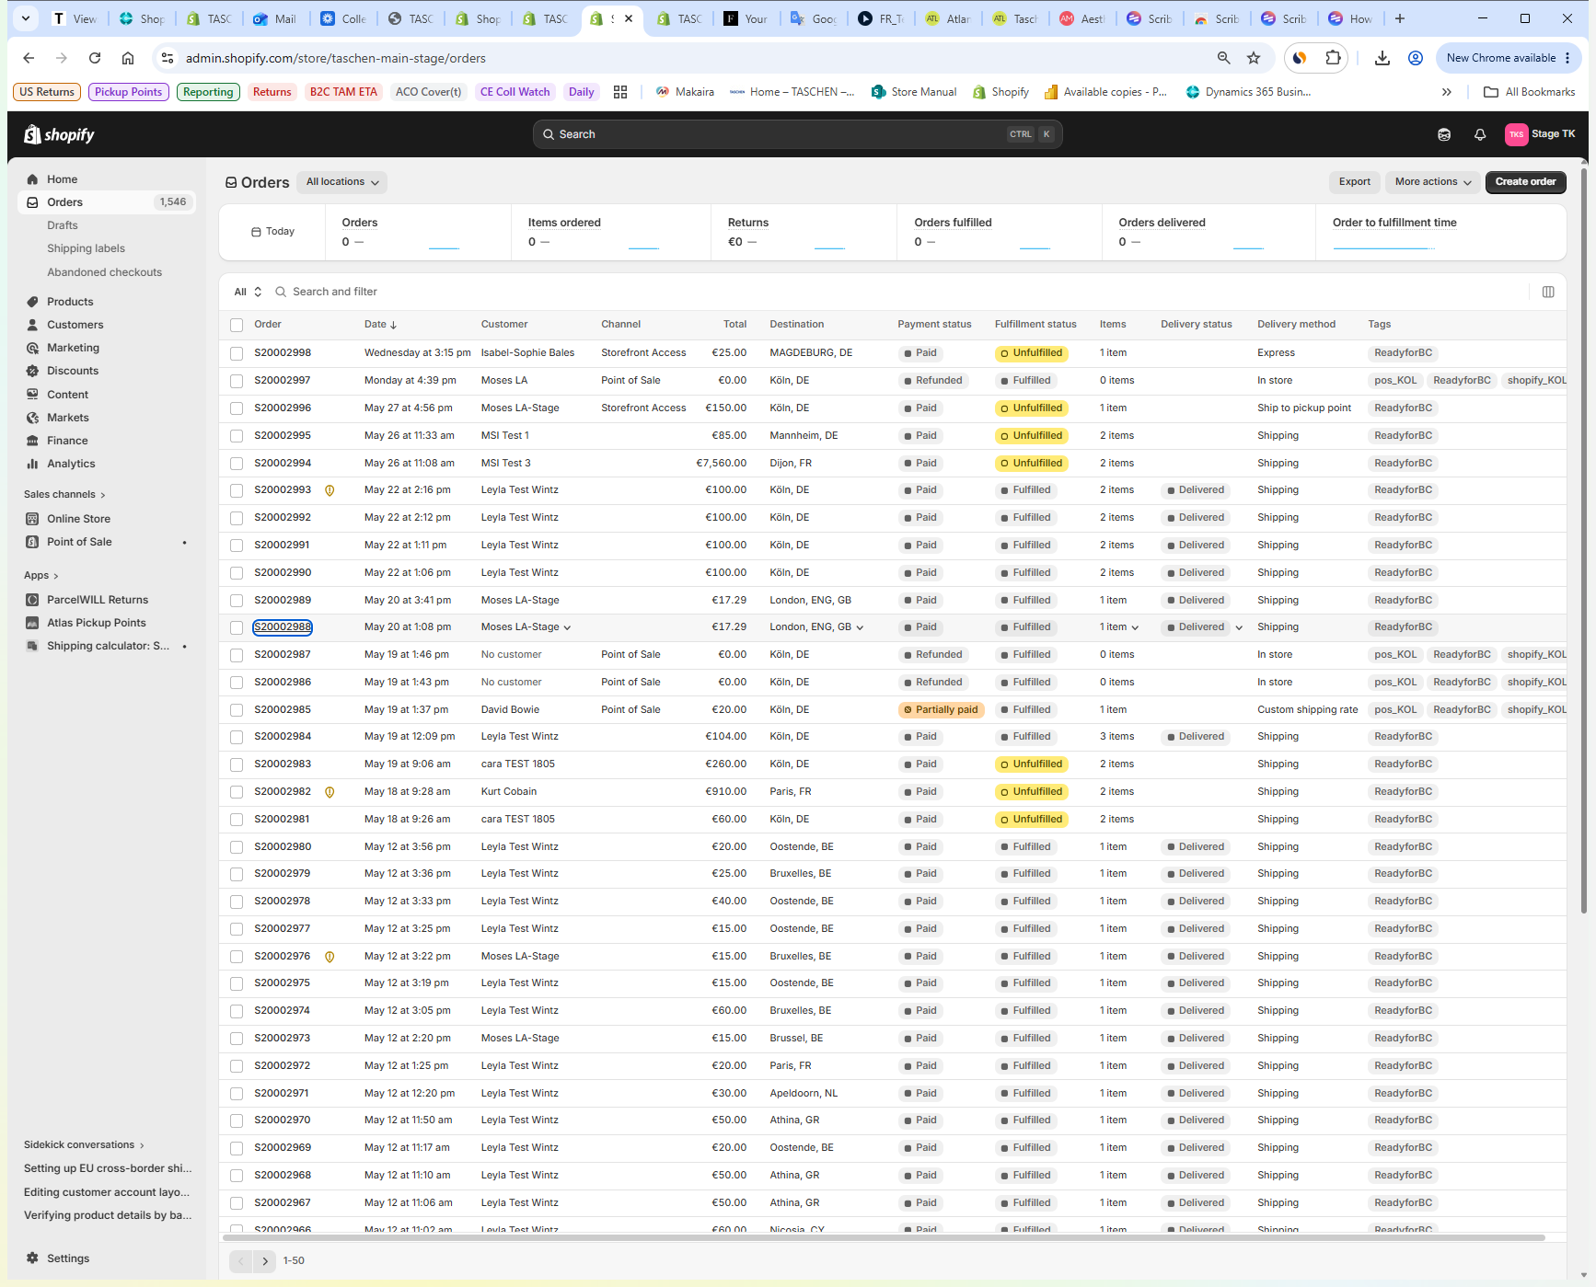Go to next page of orders
Screen dimensions: 1596x1287
click(x=265, y=1261)
